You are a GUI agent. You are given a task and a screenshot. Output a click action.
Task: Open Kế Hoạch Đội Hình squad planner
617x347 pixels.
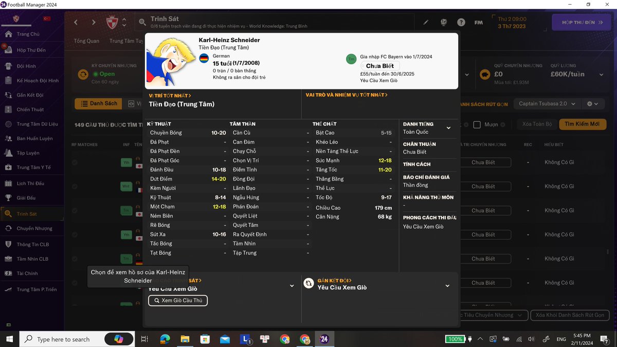coord(32,81)
